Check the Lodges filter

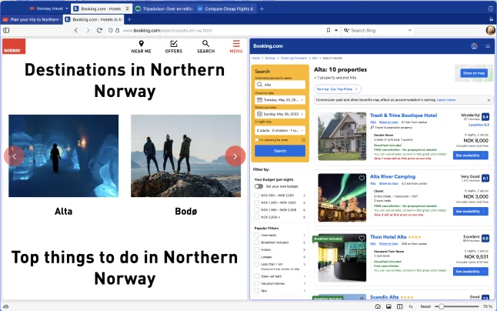[257, 257]
